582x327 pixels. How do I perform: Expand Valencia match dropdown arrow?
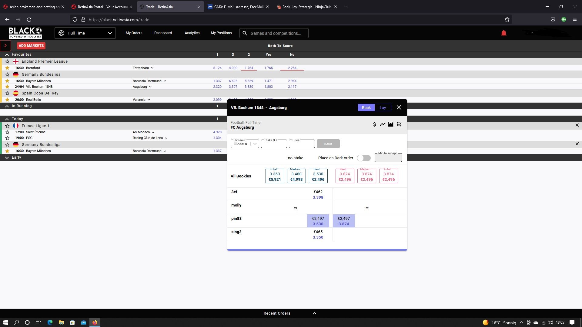149,100
